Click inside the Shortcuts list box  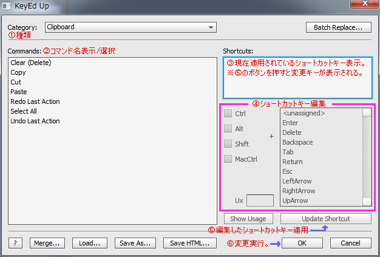pos(297,78)
